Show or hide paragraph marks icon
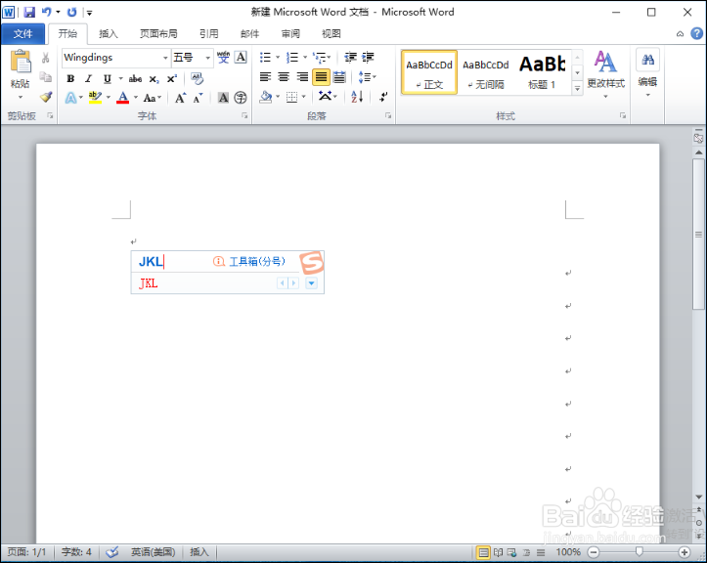This screenshot has height=563, width=707. tap(383, 97)
